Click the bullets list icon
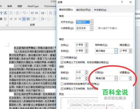 11,13
